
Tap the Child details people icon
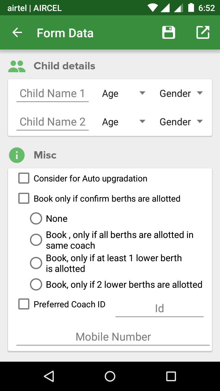[x=17, y=66]
